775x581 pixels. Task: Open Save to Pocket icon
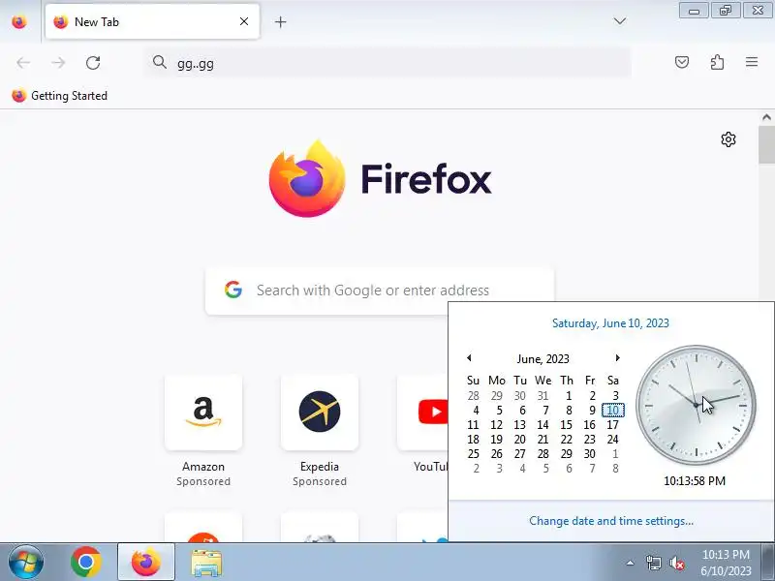coord(682,62)
